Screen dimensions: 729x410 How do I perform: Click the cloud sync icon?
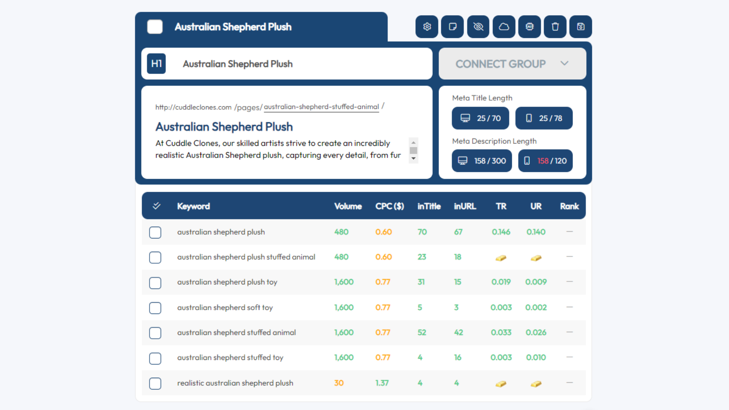pyautogui.click(x=503, y=27)
